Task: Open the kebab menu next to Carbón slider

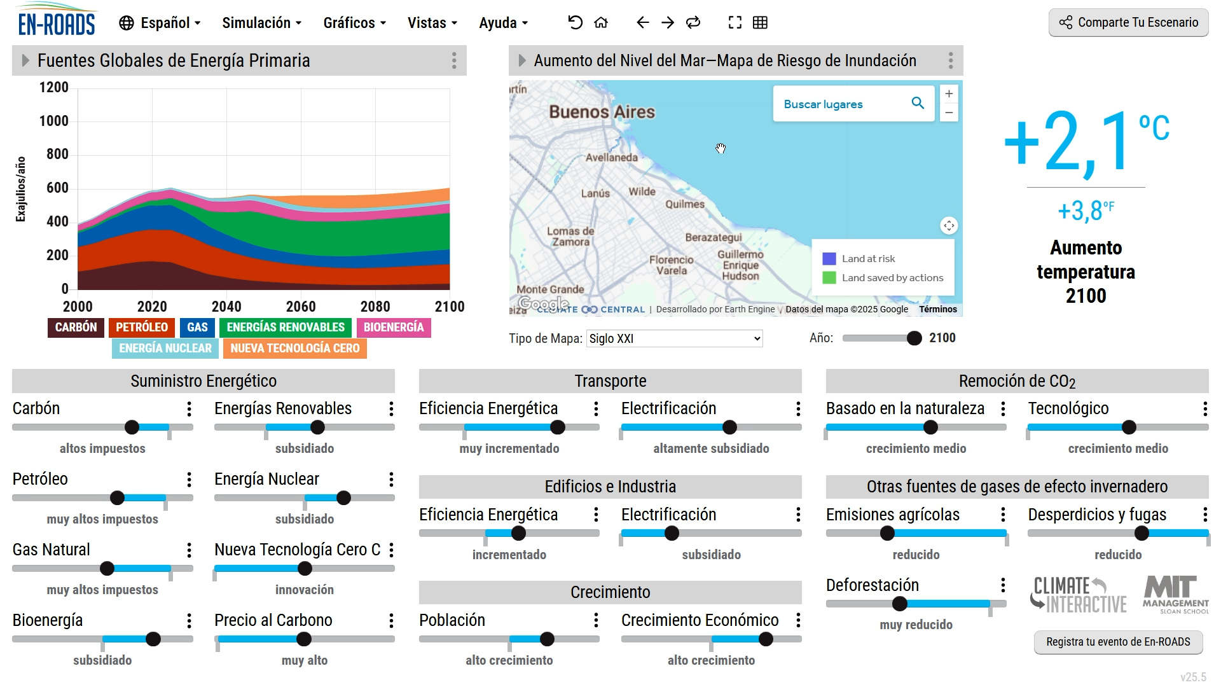Action: click(x=189, y=410)
